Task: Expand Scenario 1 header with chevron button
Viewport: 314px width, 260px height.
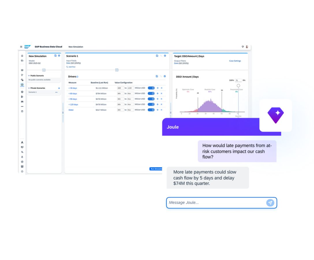Action: (x=117, y=70)
